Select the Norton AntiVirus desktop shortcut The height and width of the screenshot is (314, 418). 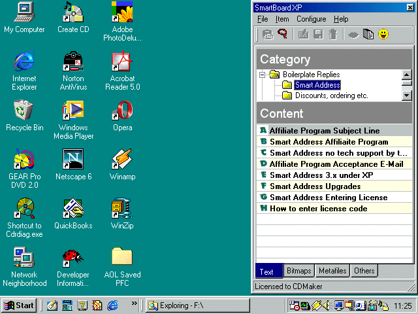pyautogui.click(x=73, y=71)
